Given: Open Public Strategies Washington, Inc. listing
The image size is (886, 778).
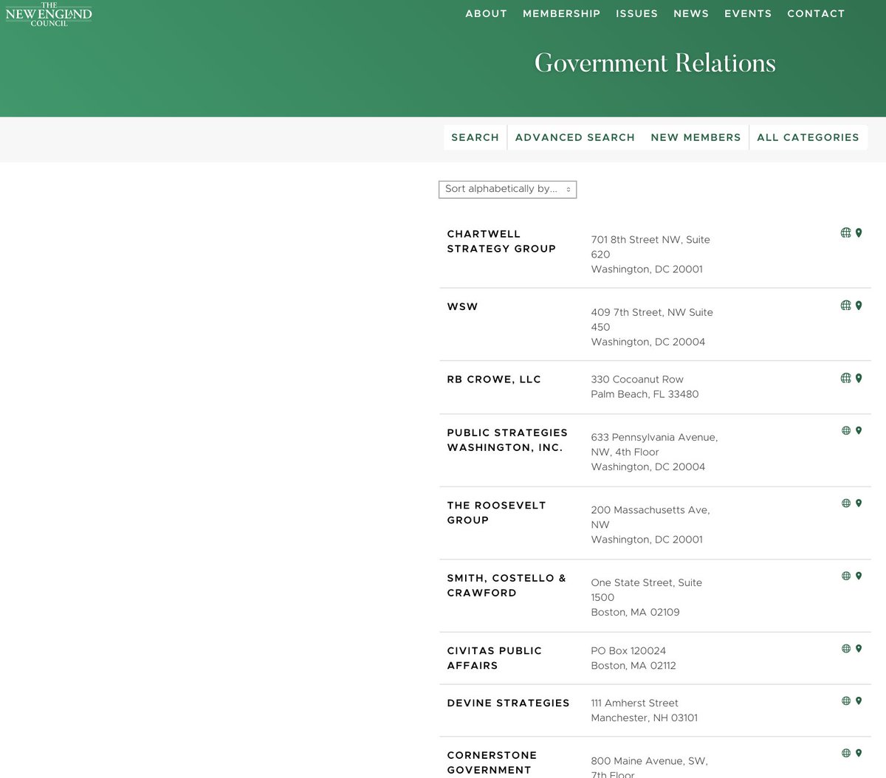Looking at the screenshot, I should point(507,440).
